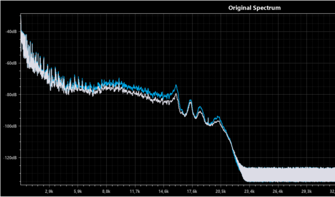Click the -100dB level label
The height and width of the screenshot is (197, 335).
(11, 126)
